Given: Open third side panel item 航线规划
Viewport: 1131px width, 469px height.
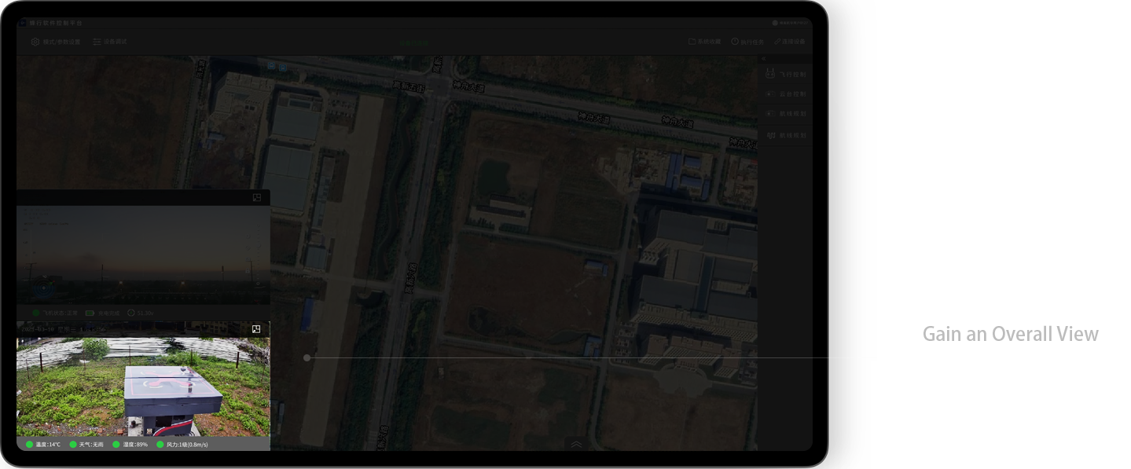Looking at the screenshot, I should [x=786, y=114].
